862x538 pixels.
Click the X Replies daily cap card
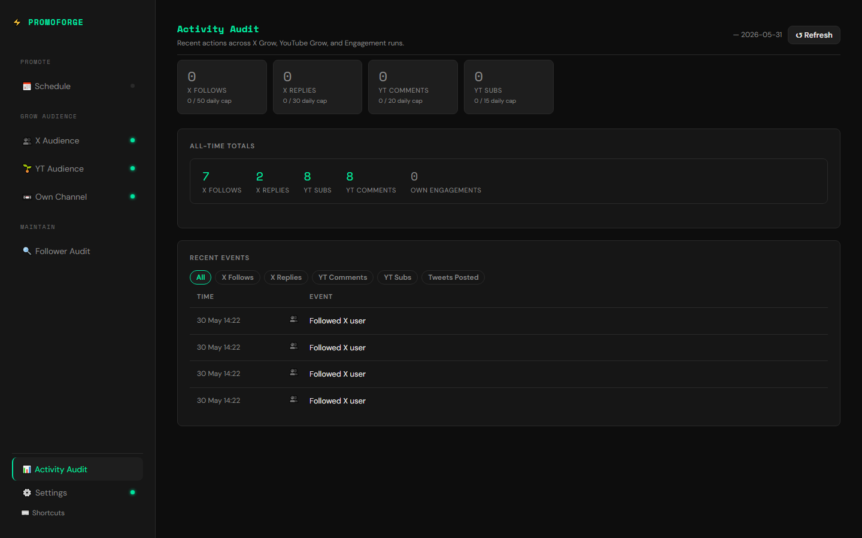318,87
